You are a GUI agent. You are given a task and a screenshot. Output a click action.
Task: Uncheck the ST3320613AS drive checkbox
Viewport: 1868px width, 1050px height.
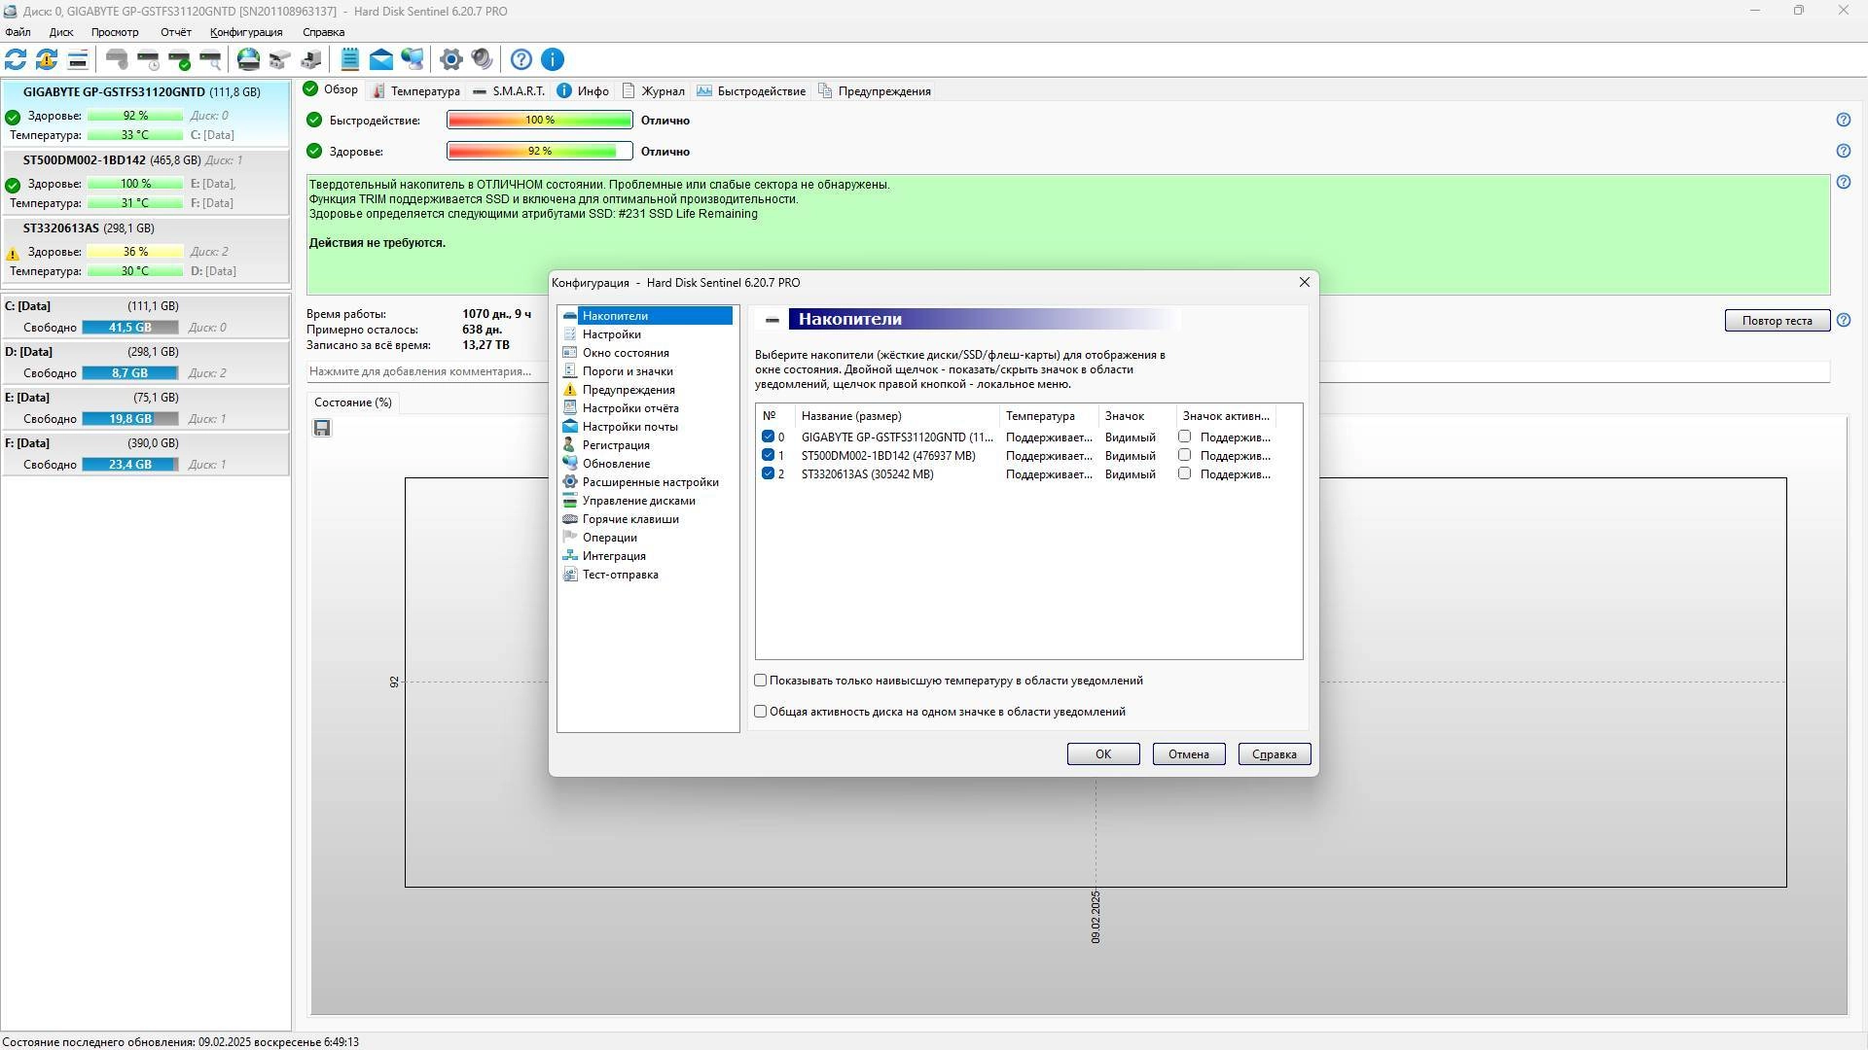coord(768,473)
